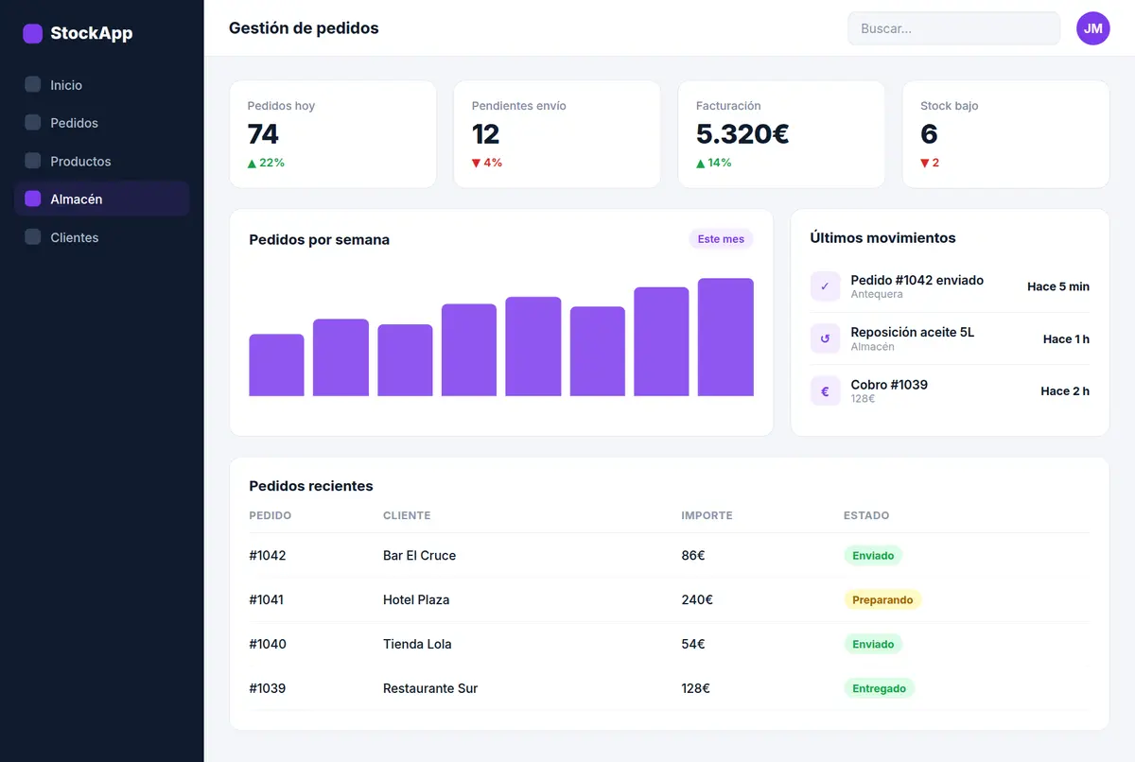Image resolution: width=1135 pixels, height=762 pixels.
Task: Click order number #1039 in table
Action: point(268,688)
